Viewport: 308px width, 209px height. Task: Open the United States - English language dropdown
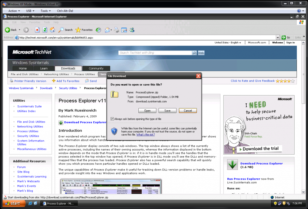point(228,42)
